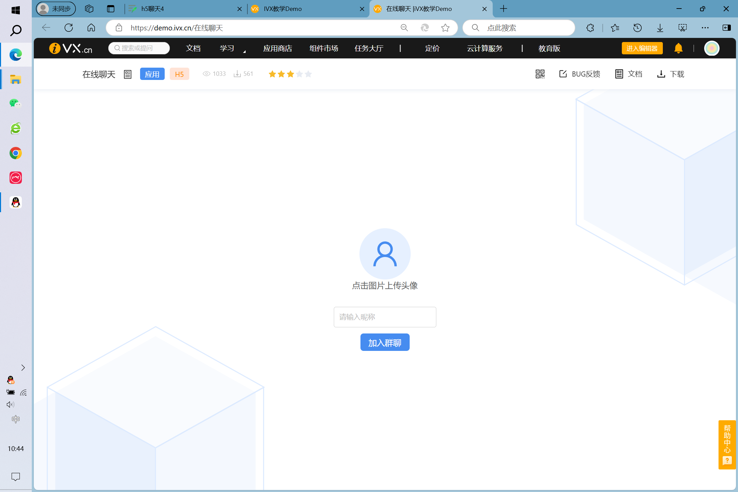
Task: Click the document icon beside 在线聊天 title
Action: (x=128, y=74)
